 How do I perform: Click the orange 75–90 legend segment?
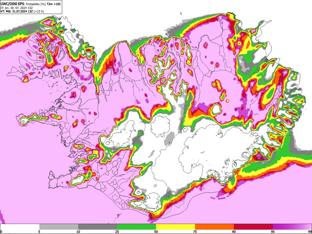coord(215,227)
